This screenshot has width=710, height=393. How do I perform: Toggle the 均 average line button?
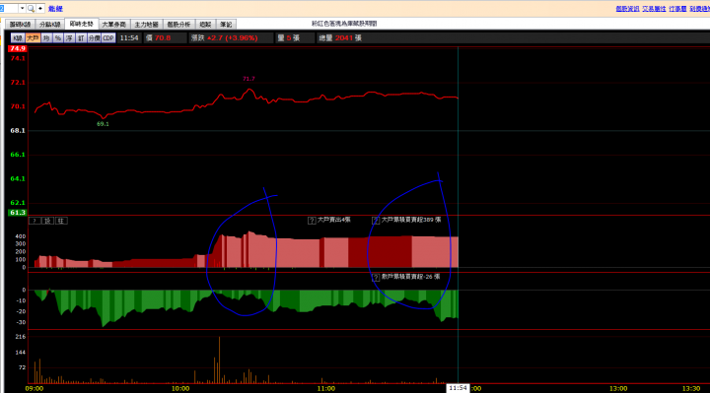(x=46, y=38)
